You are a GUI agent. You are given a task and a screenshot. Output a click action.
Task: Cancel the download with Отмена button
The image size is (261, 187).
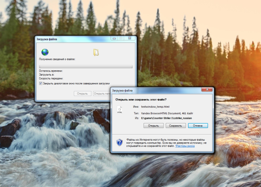pos(198,126)
